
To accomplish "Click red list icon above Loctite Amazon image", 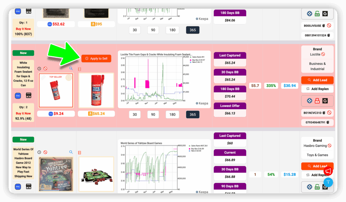I will 79,69.
